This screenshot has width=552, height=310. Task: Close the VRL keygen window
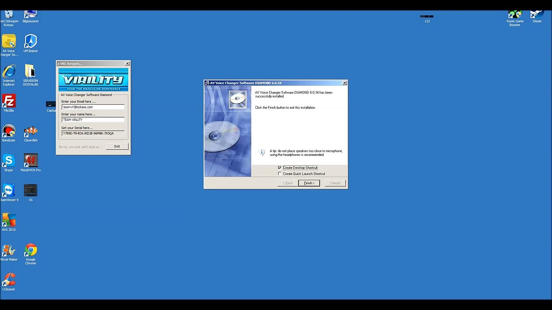pyautogui.click(x=127, y=64)
